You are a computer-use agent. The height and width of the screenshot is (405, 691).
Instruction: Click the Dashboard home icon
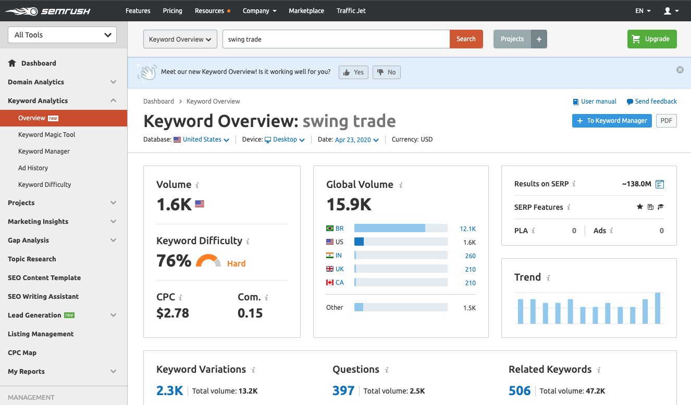(x=12, y=63)
